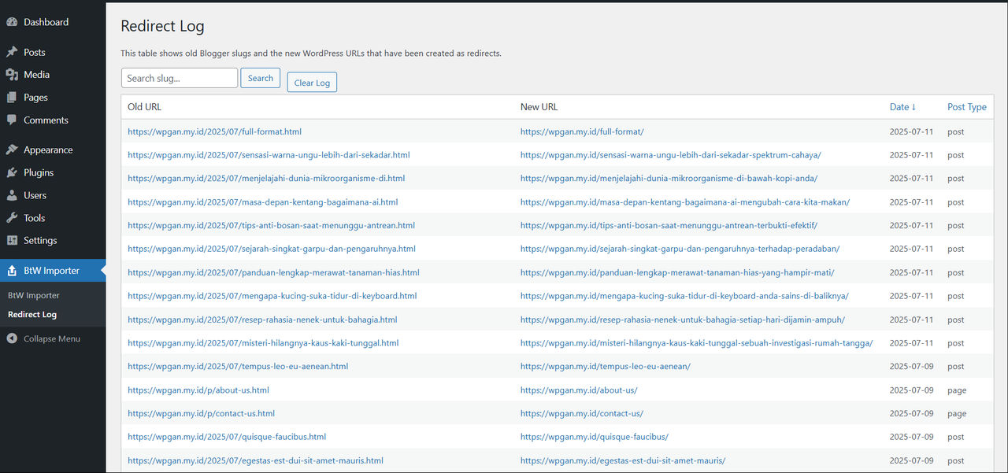Click the Clear Log button
Image resolution: width=1008 pixels, height=473 pixels.
[312, 82]
